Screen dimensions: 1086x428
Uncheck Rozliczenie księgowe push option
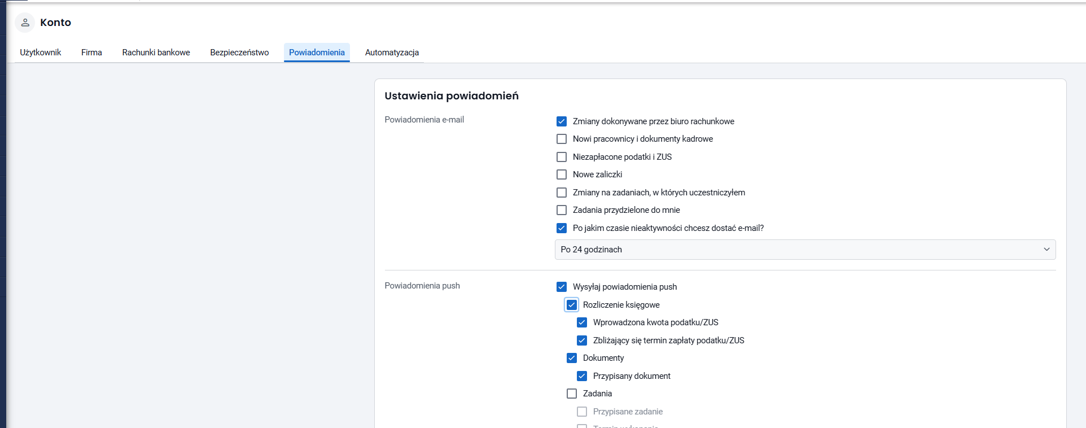point(572,305)
